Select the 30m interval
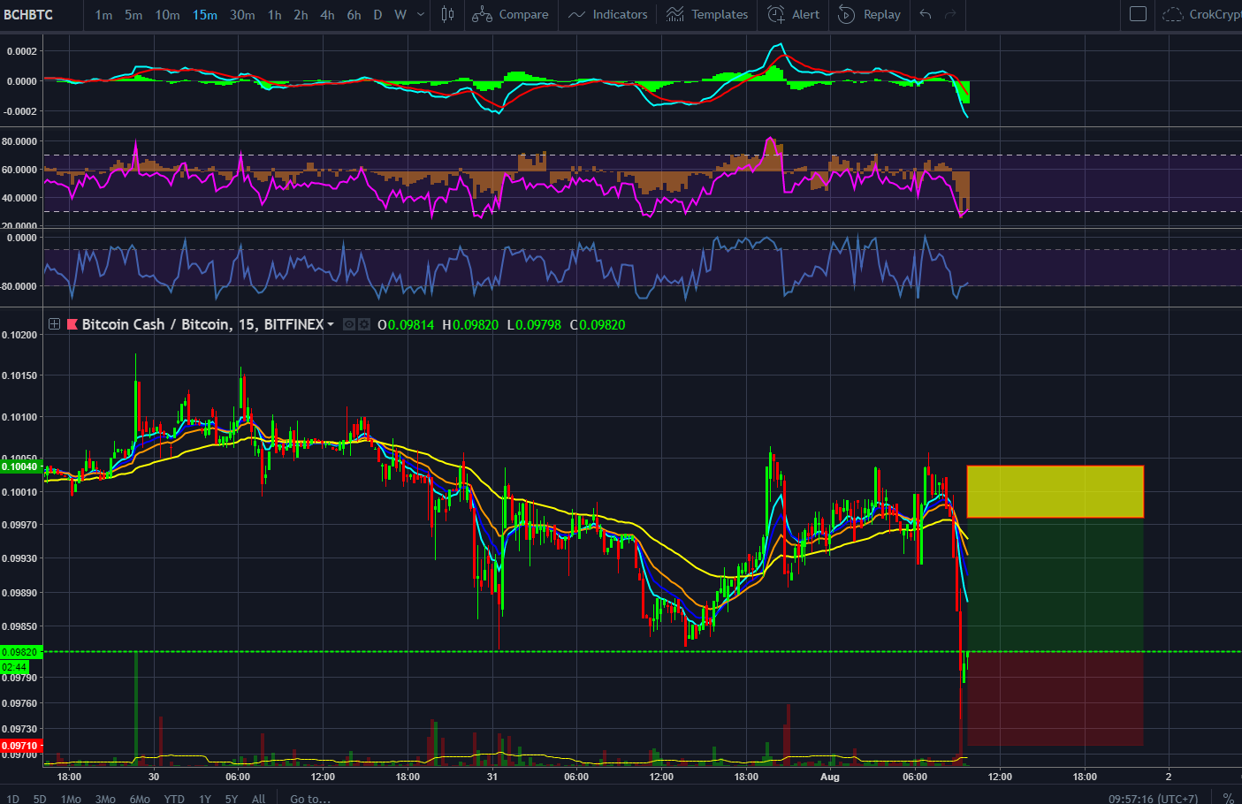1242x804 pixels. pos(242,14)
